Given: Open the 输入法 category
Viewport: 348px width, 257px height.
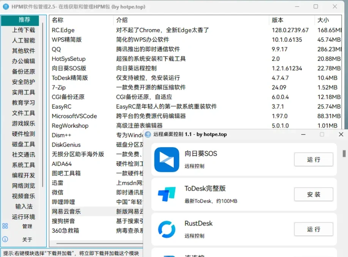Looking at the screenshot, I should click(x=23, y=206).
